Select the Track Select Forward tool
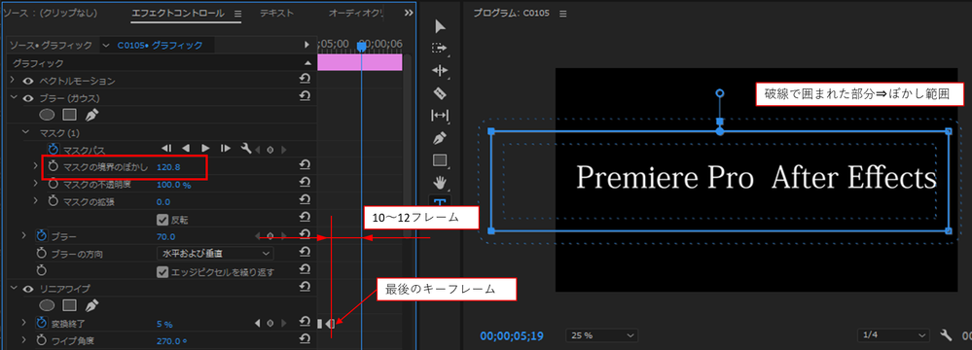Image resolution: width=972 pixels, height=350 pixels. 440,49
